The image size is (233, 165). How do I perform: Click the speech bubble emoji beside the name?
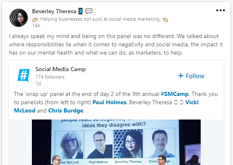click(x=89, y=11)
